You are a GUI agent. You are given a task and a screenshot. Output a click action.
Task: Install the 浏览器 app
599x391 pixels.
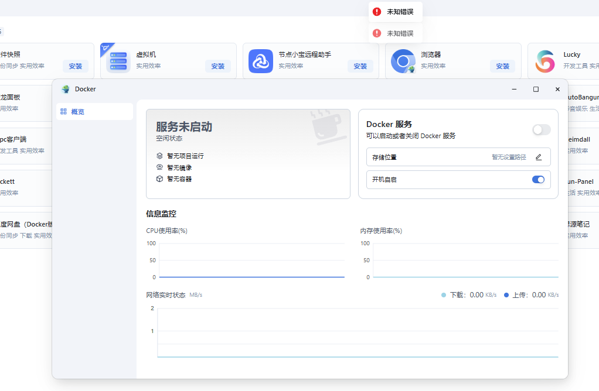coord(502,66)
